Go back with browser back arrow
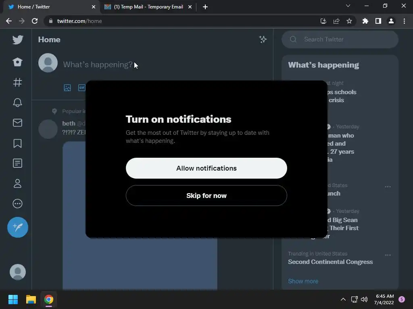This screenshot has width=413, height=309. click(9, 21)
